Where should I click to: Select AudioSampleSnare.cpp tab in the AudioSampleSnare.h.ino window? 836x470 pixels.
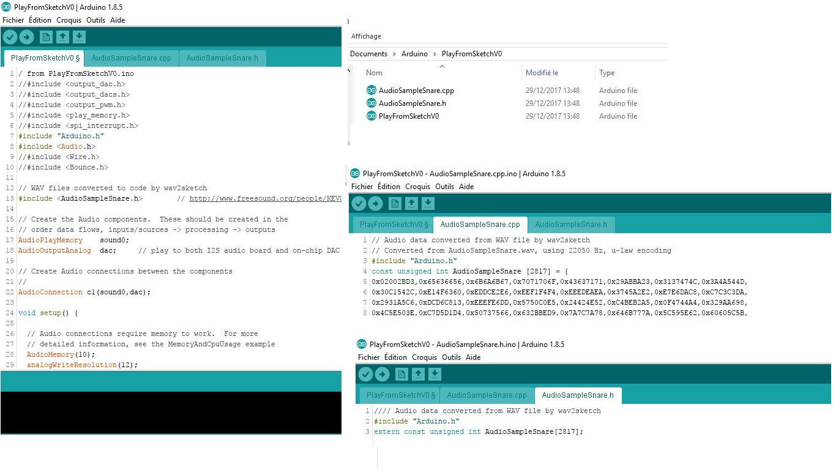pyautogui.click(x=487, y=395)
